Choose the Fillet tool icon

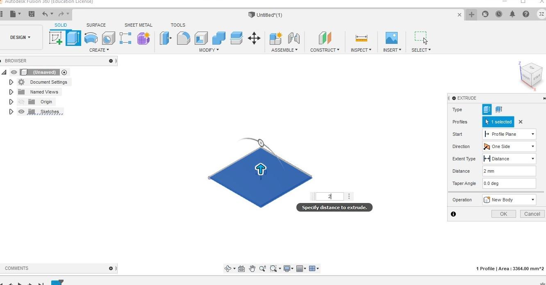click(x=183, y=38)
